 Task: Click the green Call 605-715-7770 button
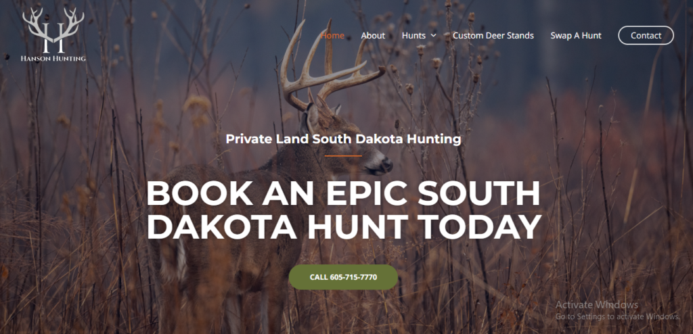(x=343, y=277)
